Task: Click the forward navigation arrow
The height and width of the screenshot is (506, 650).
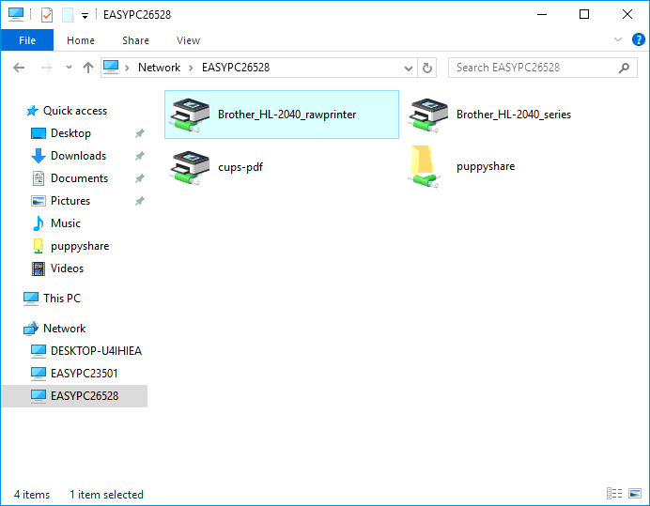Action: click(46, 68)
